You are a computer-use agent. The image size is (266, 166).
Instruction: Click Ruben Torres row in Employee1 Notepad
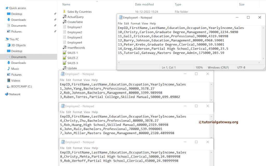120,97
